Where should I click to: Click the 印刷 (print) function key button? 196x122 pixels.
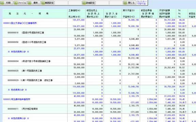[7, 3]
